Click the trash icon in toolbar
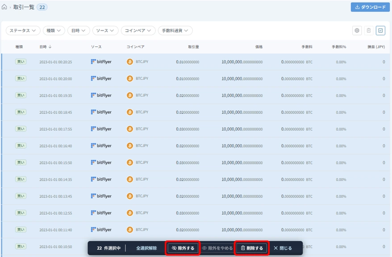 point(368,30)
